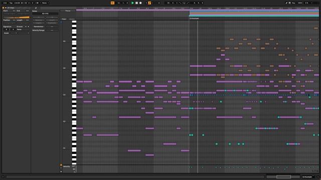
Task: Click the Set button beside Length
Action: tap(28, 20)
